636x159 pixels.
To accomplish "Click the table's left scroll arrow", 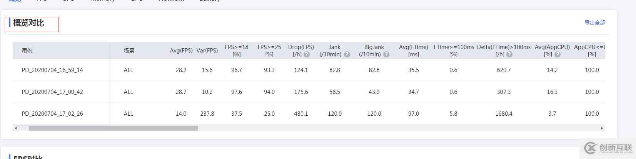I will [x=16, y=128].
